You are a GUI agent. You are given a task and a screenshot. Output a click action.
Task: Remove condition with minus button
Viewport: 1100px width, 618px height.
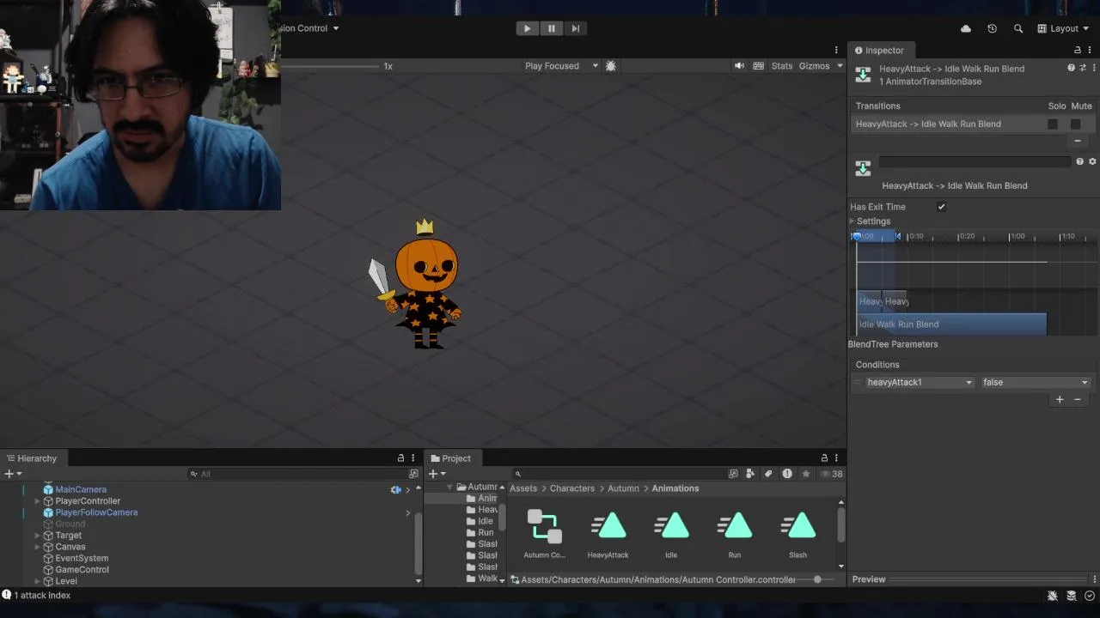coord(1078,399)
